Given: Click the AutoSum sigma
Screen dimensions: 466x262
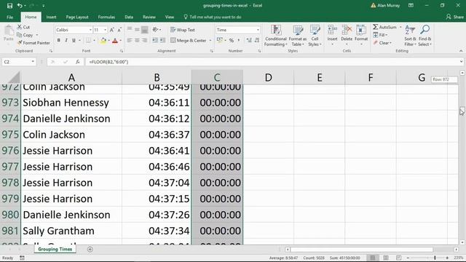Looking at the screenshot, I should pyautogui.click(x=376, y=27).
